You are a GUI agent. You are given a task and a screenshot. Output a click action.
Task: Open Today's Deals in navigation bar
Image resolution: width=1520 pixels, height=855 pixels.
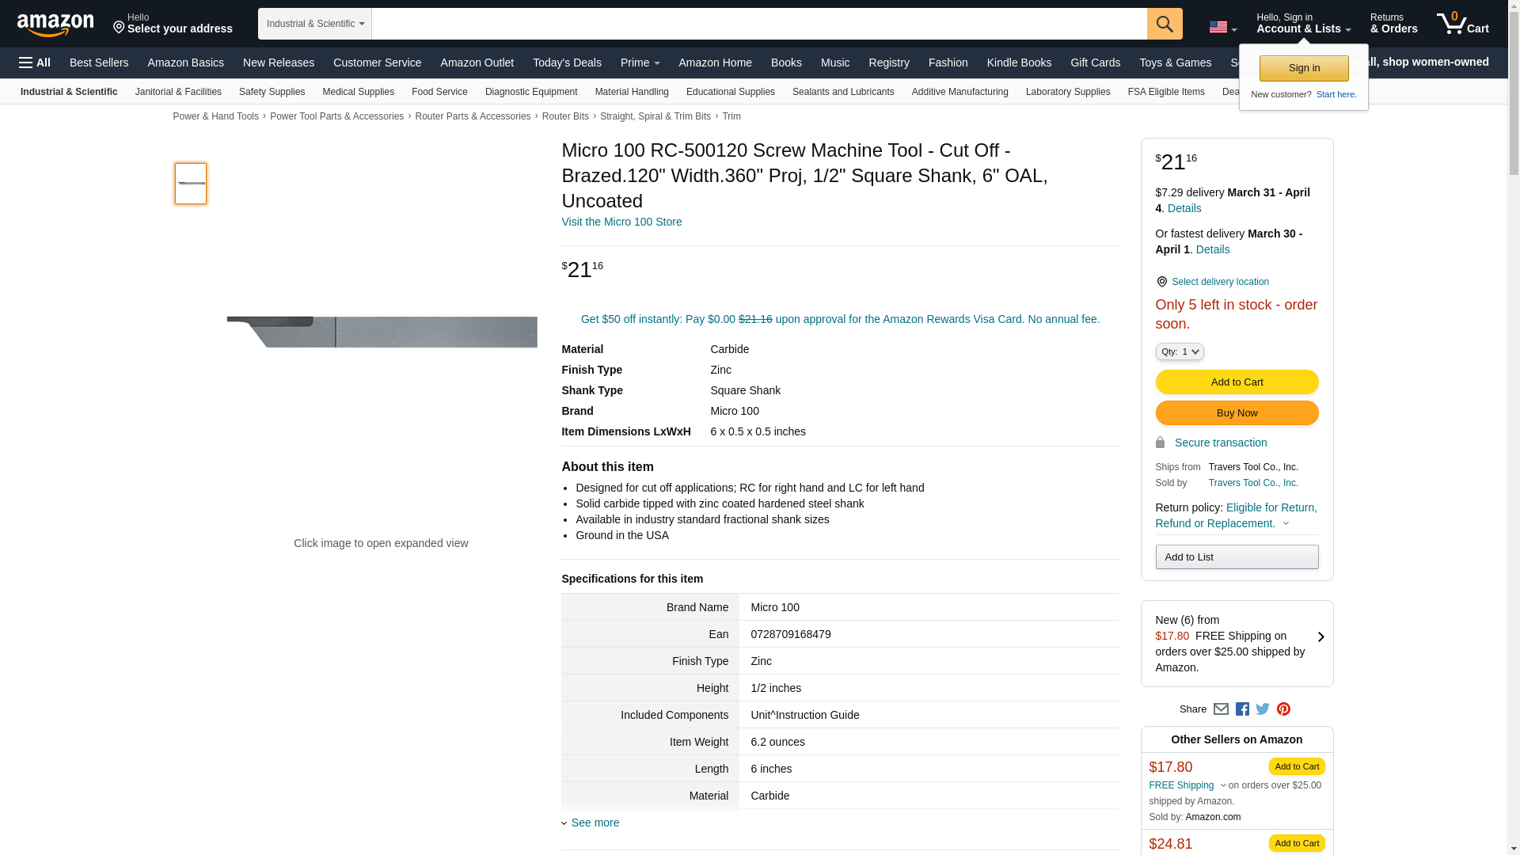pos(567,63)
